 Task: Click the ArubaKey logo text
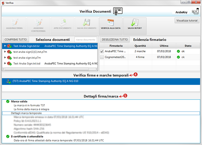pos(181,12)
